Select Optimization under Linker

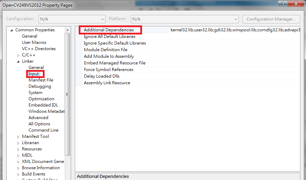41,99
